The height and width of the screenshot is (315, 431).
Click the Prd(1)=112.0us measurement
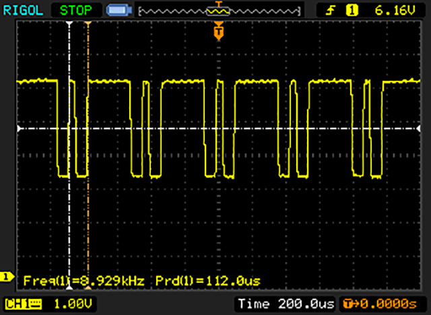point(208,281)
